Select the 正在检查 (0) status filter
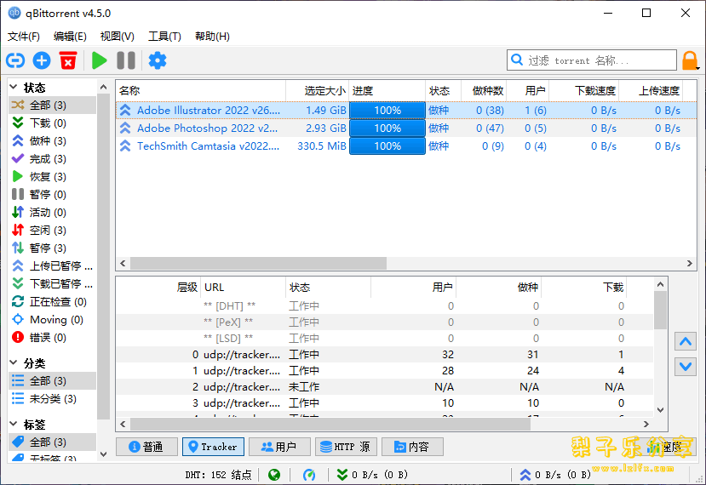This screenshot has width=706, height=485. (52, 302)
